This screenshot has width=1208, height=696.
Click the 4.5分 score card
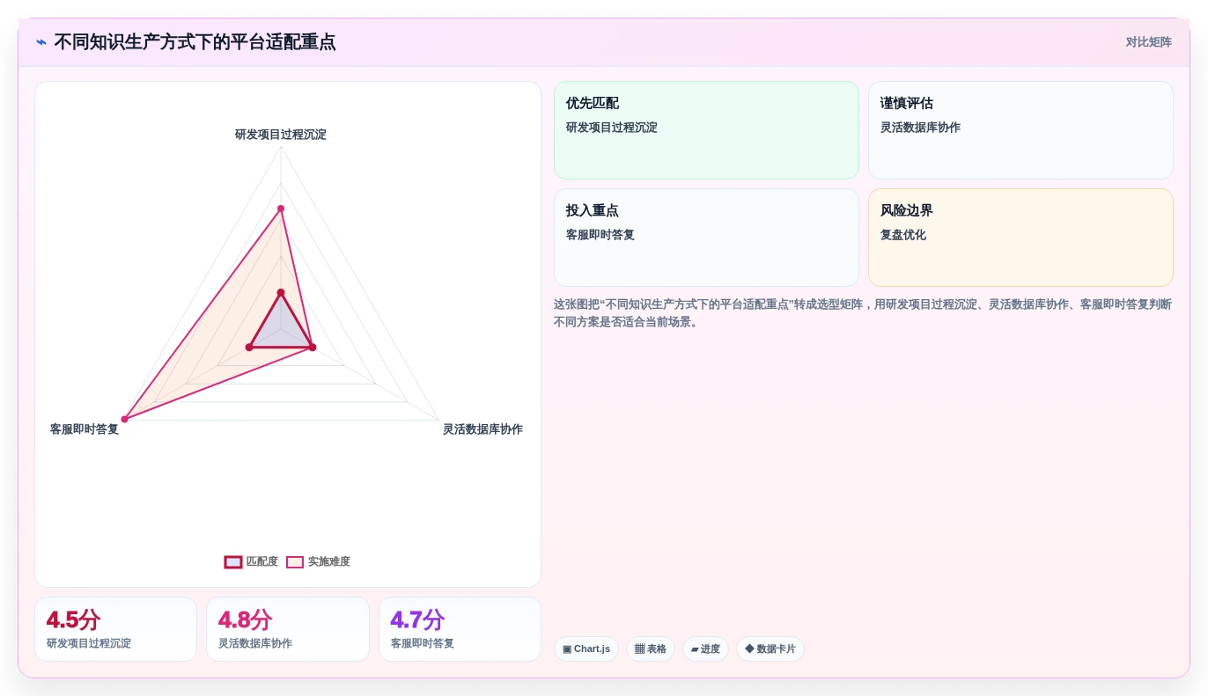[x=115, y=629]
